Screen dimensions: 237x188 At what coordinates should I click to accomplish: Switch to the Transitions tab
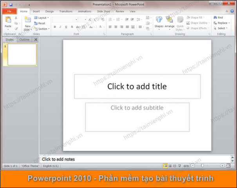pyautogui.click(x=66, y=11)
